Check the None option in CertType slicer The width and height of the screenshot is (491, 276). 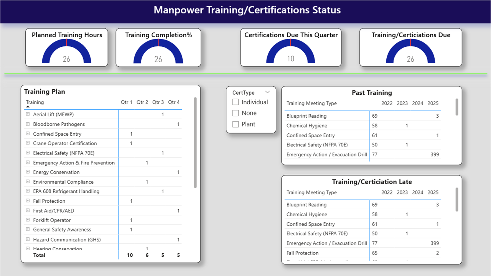236,113
